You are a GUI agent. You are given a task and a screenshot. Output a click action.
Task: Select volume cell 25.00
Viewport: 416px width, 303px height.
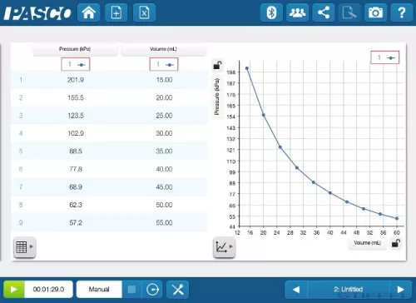point(164,116)
